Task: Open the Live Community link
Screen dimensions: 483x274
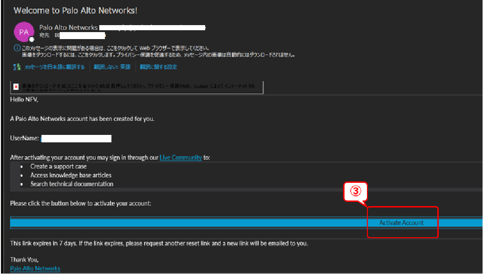Action: point(180,158)
